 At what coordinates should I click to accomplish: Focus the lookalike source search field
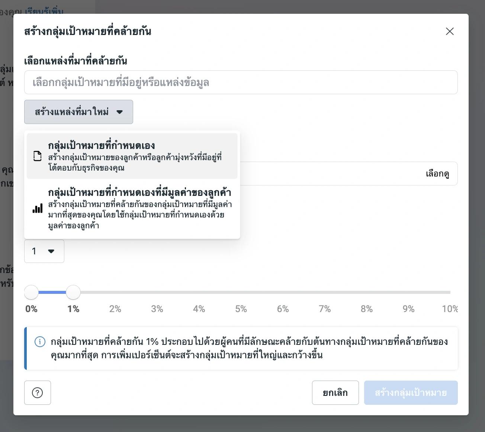[x=241, y=82]
